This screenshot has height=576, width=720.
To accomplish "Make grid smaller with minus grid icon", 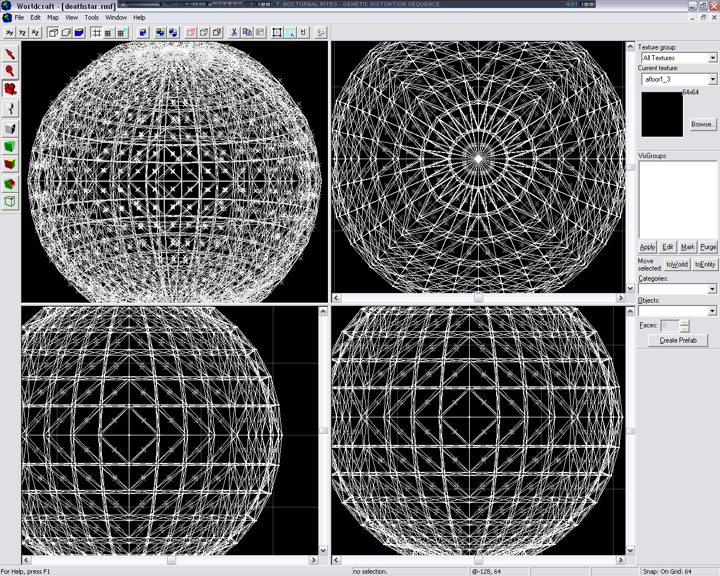I will point(109,33).
